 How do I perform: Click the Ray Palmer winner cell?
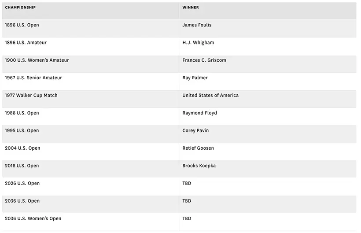[195, 78]
